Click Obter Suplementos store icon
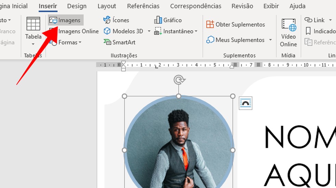Screen dimensions: 336x188 pyautogui.click(x=210, y=25)
